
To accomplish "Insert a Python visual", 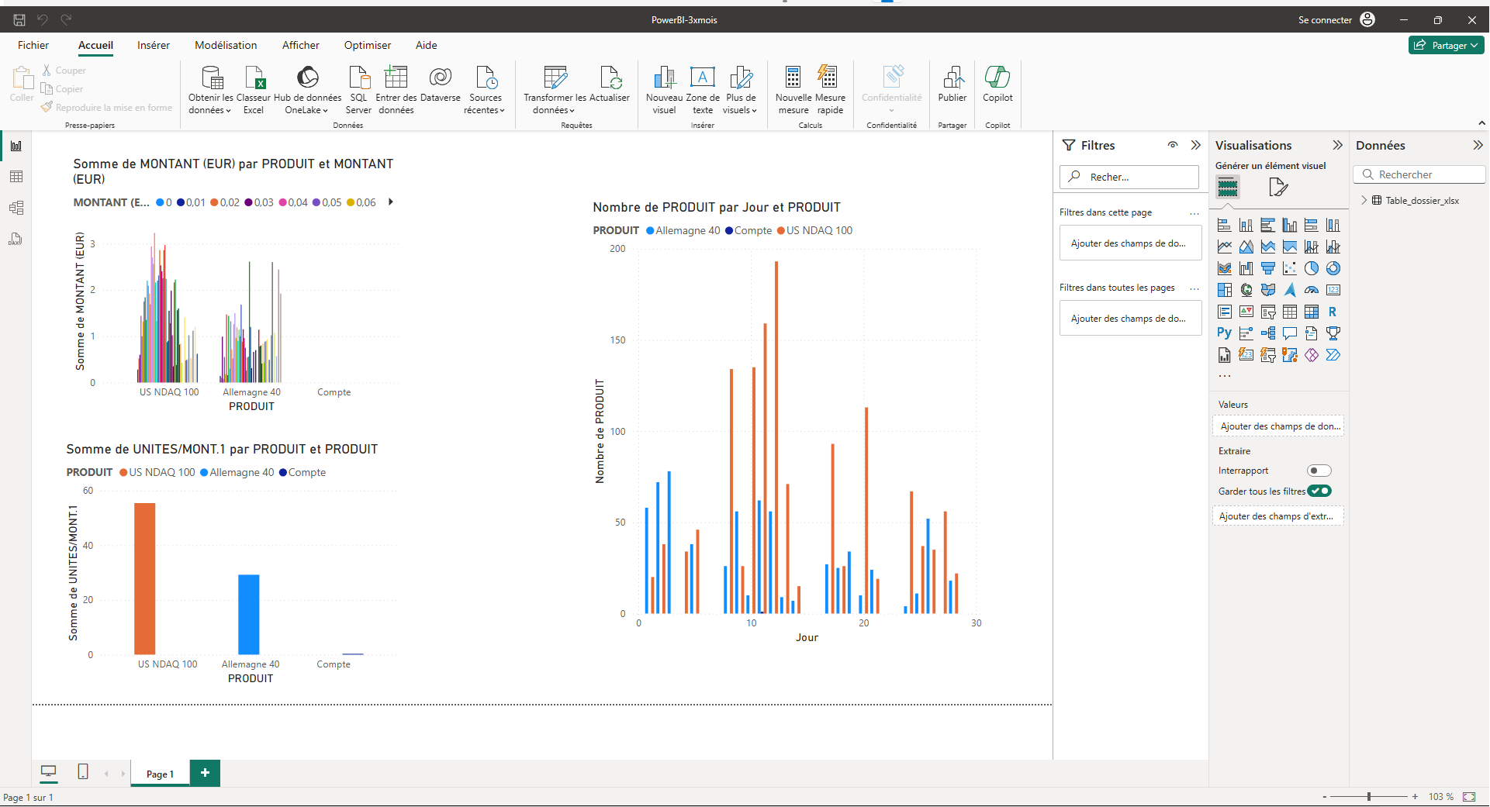I will 1224,333.
